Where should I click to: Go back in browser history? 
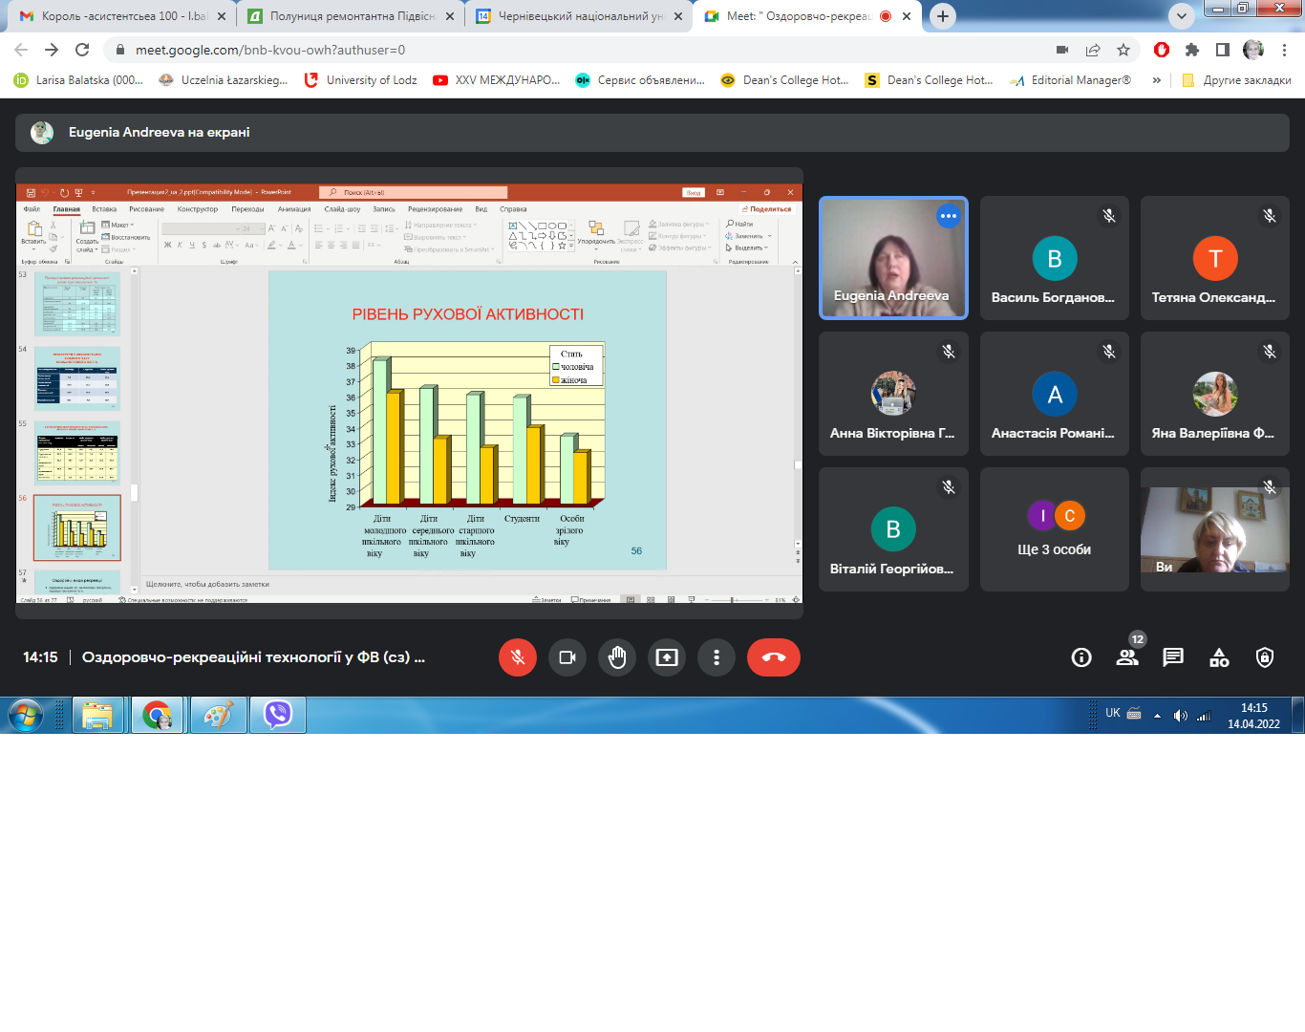click(21, 50)
